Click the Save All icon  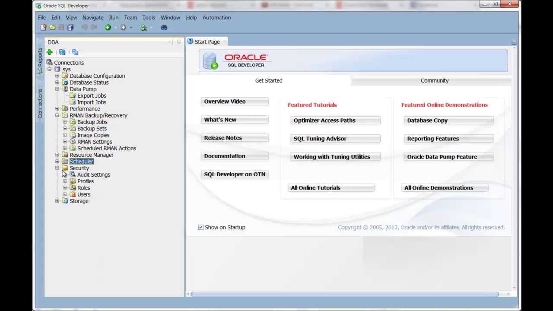(x=70, y=27)
